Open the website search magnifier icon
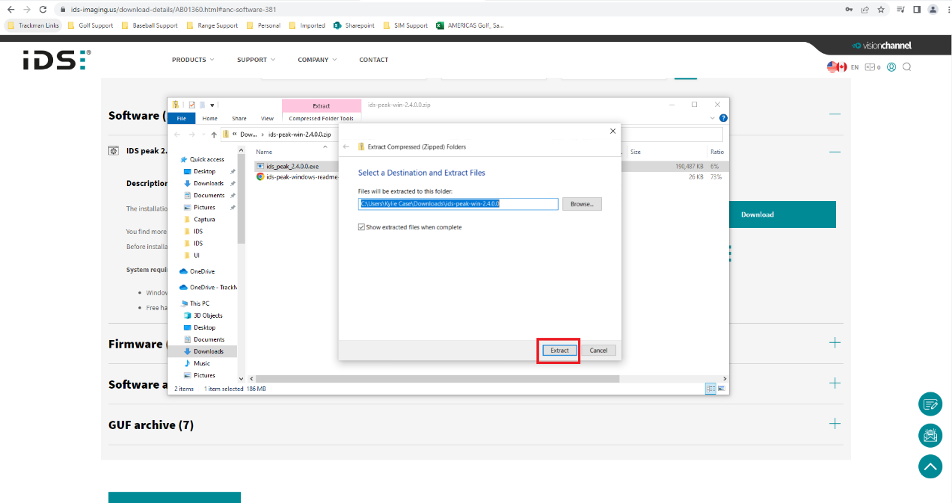 906,67
